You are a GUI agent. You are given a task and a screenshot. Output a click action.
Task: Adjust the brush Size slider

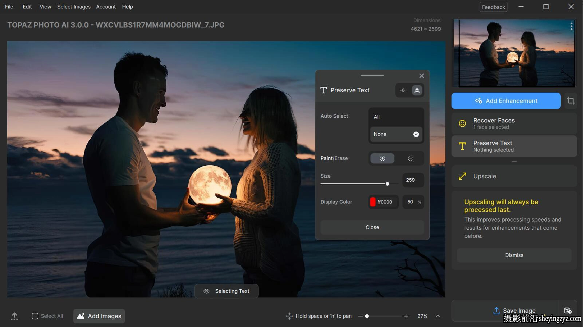(359, 184)
